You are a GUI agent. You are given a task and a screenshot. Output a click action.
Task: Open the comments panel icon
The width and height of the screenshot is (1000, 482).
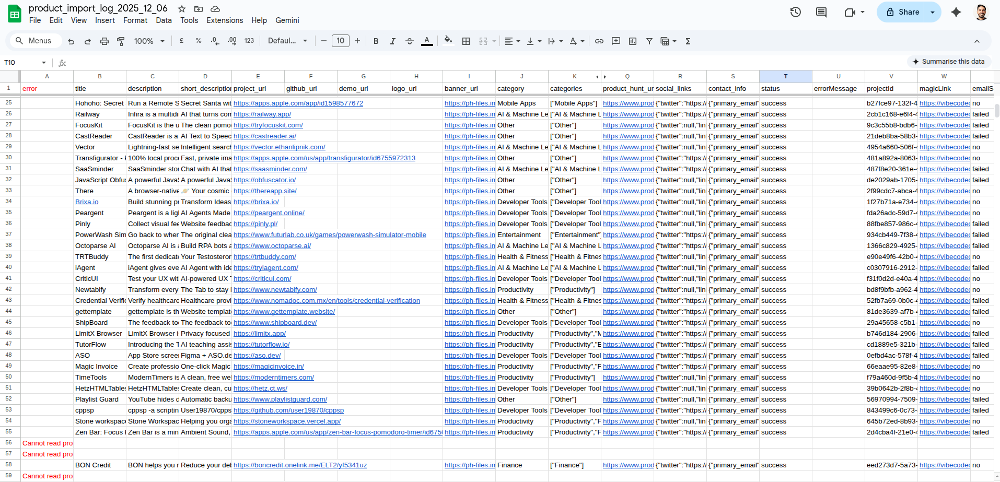(821, 12)
